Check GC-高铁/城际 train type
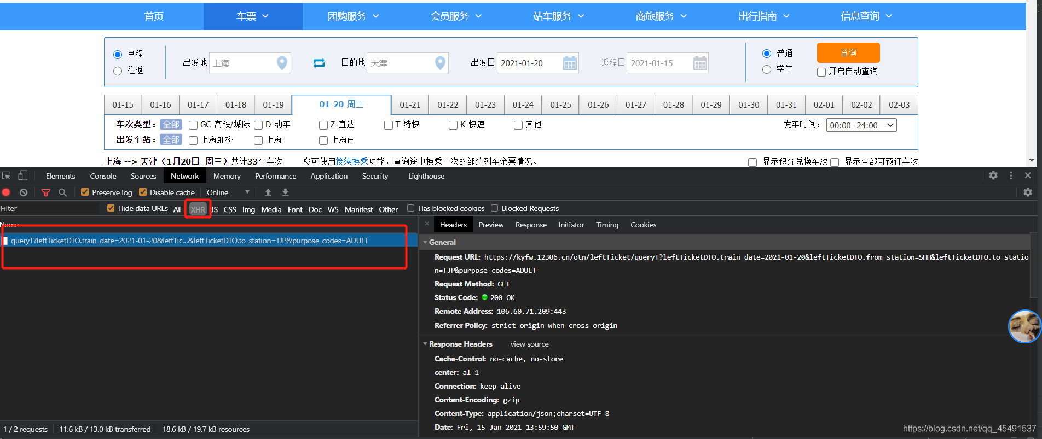 [x=193, y=125]
